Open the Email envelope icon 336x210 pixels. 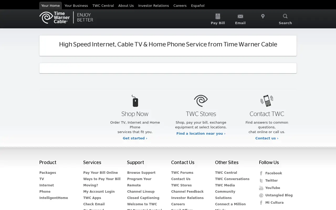(240, 17)
